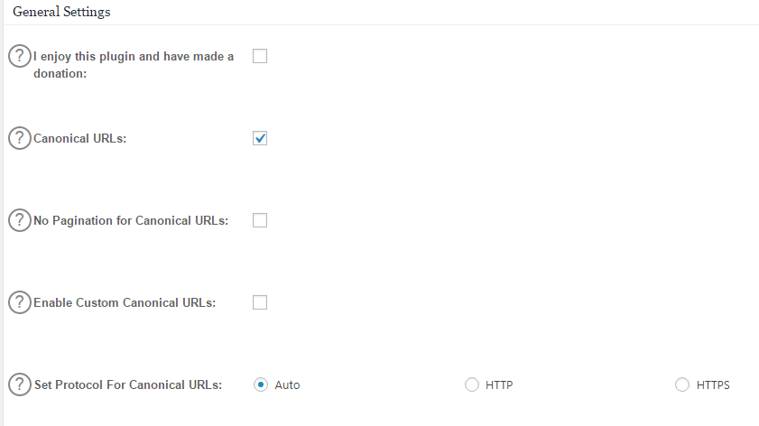Show help for No Pagination setting
759x426 pixels.
[x=19, y=220]
